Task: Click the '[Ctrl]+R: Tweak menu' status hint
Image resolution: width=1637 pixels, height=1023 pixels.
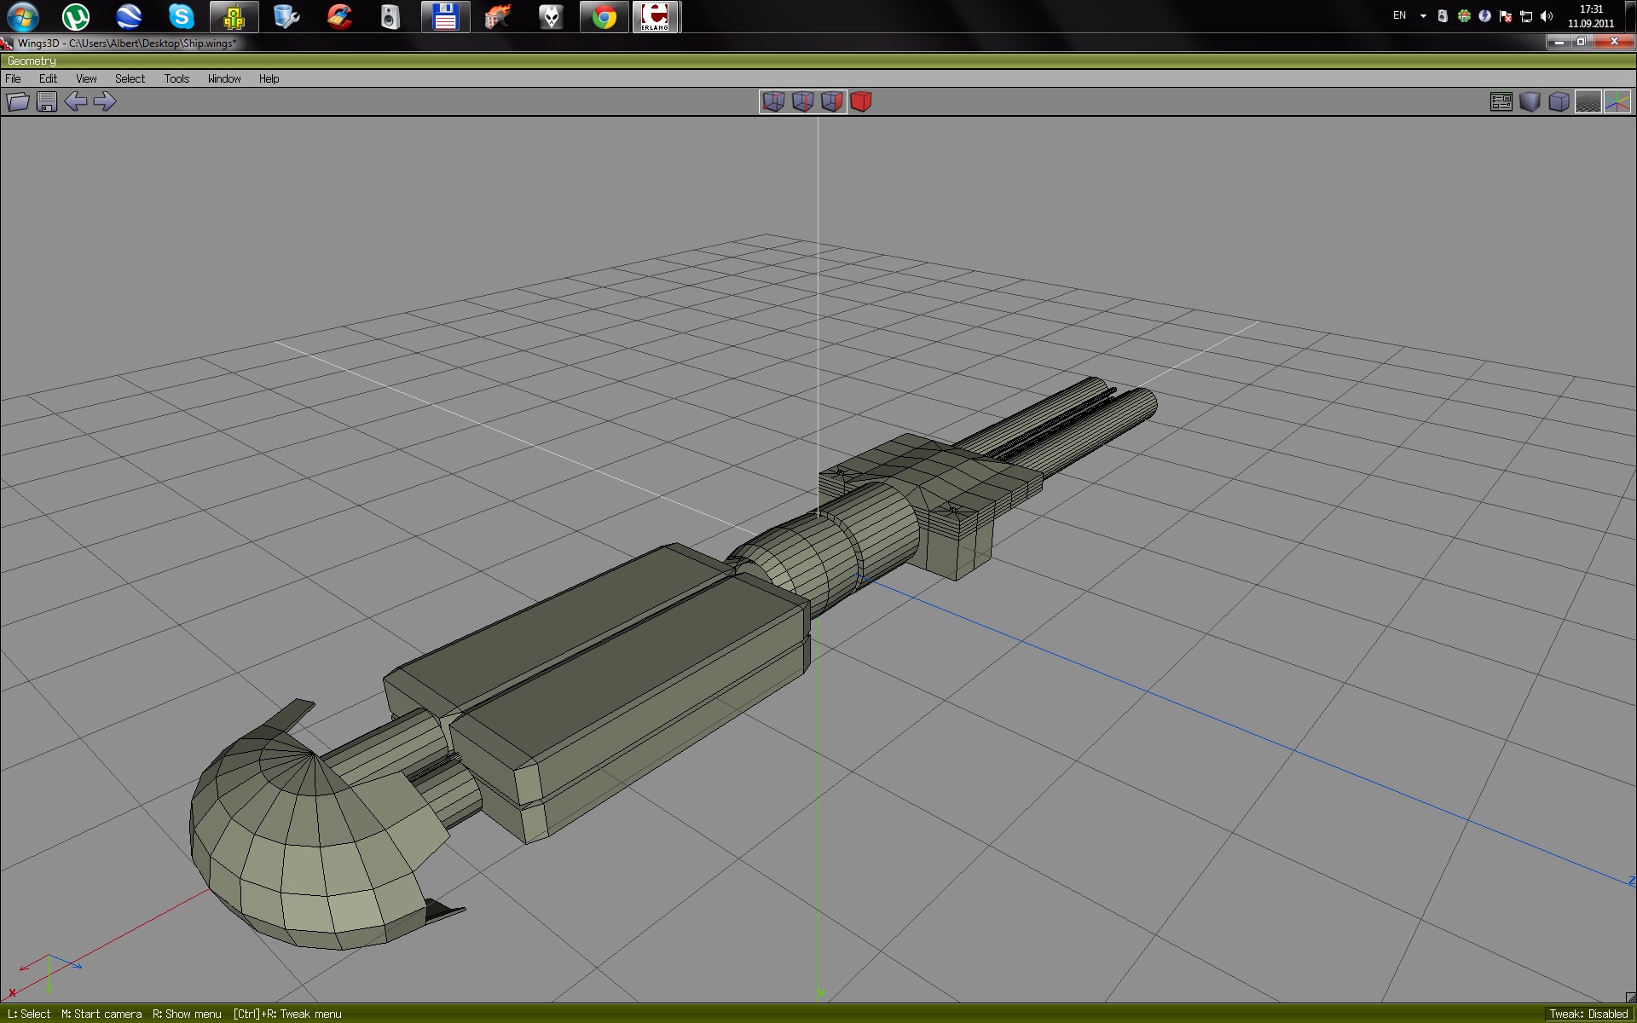Action: click(287, 1014)
